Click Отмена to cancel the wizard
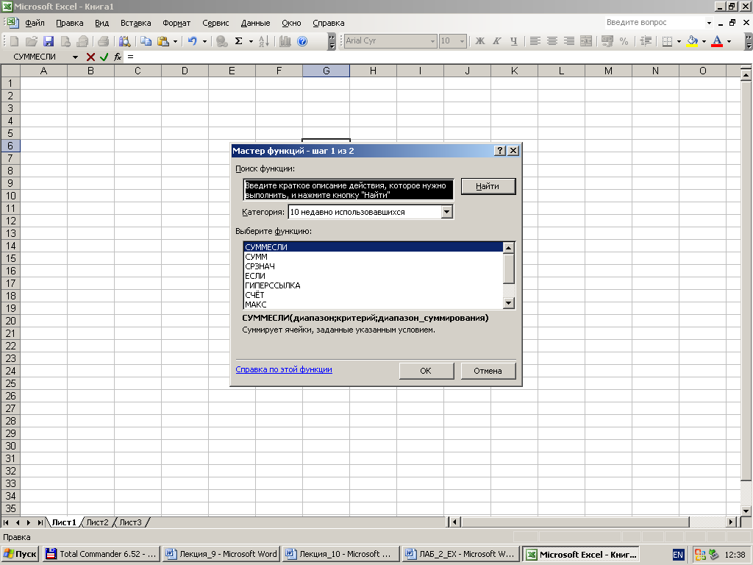This screenshot has width=753, height=565. click(488, 371)
